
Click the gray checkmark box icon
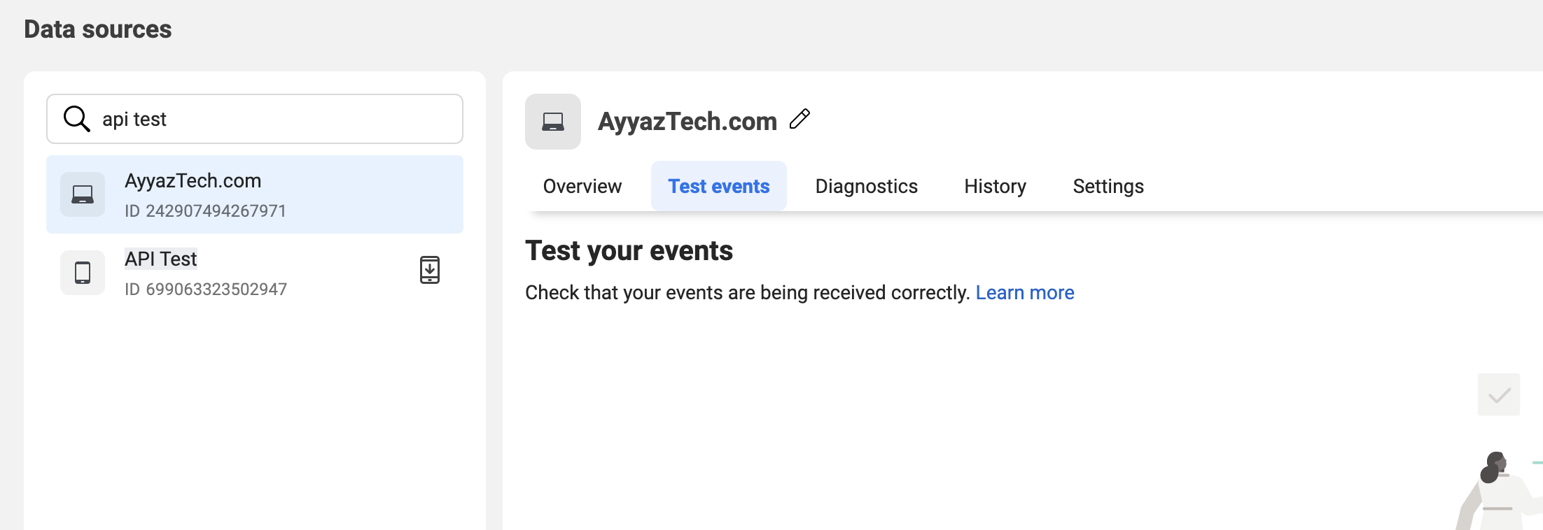1499,395
